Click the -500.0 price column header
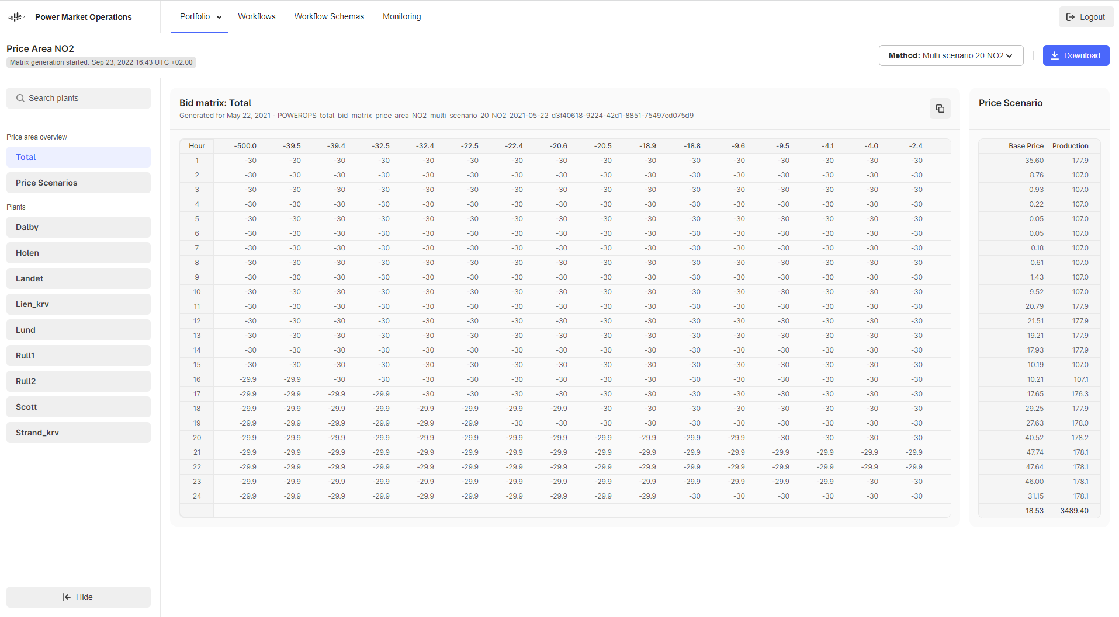1119x617 pixels. (x=245, y=146)
